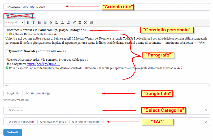Click the tags select field
This screenshot has height=140, width=213.
pyautogui.click(x=107, y=122)
